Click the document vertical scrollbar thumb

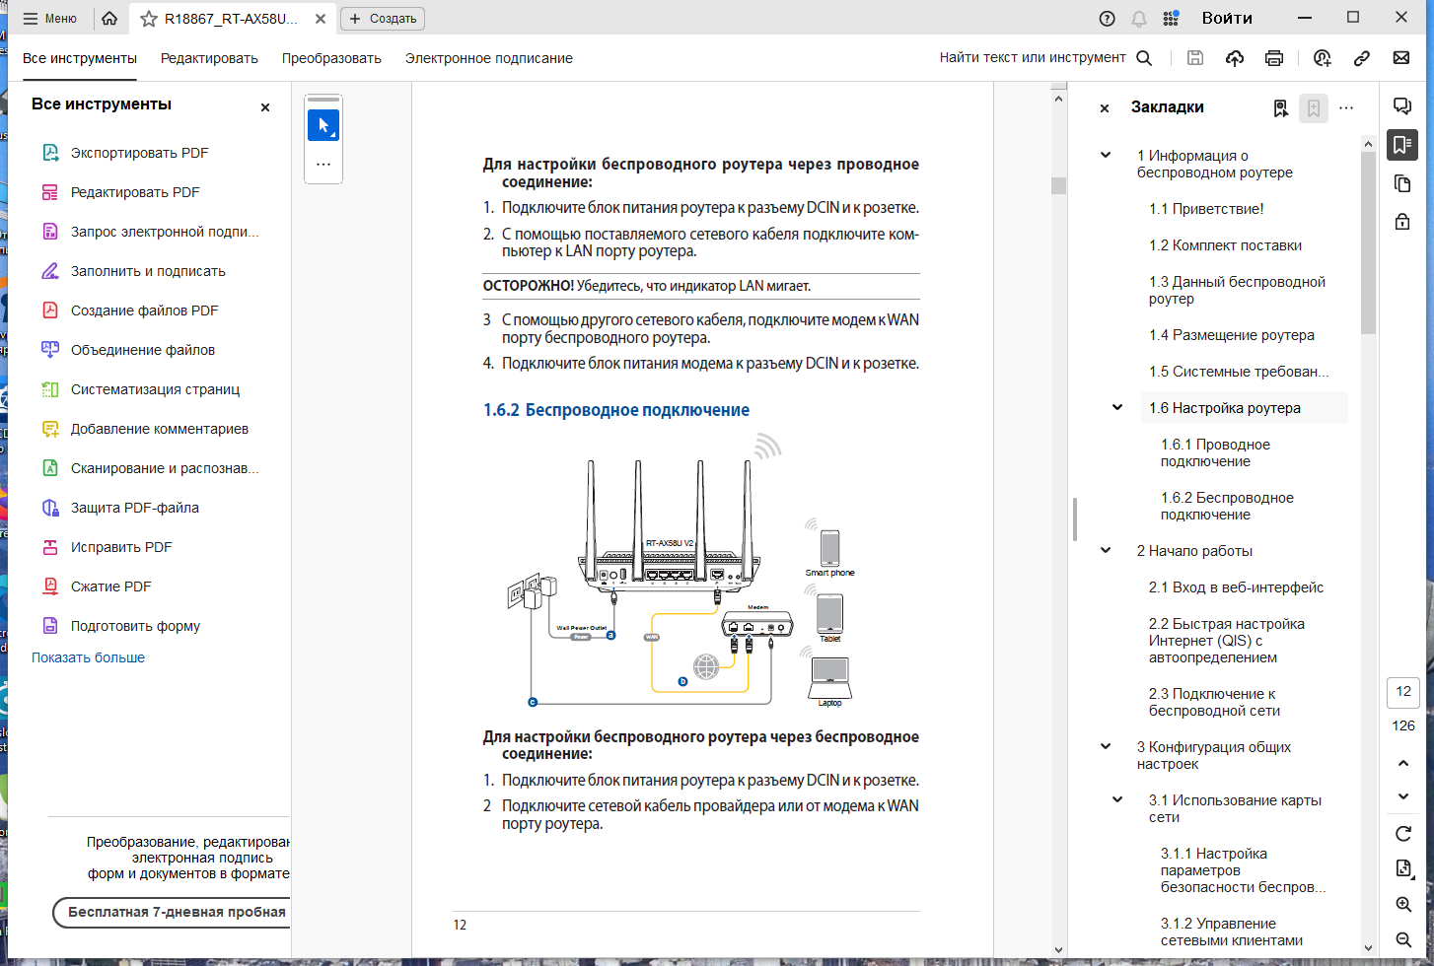(x=1058, y=185)
